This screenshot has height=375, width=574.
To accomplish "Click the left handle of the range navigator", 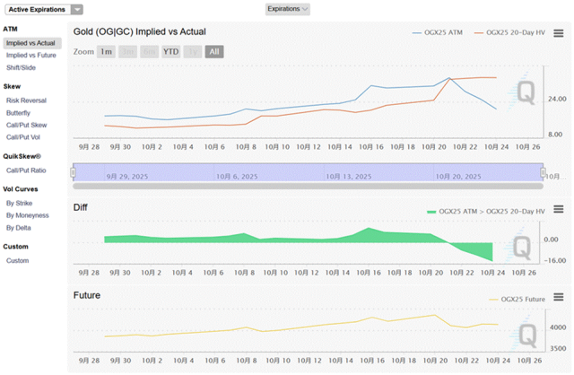I will click(73, 172).
